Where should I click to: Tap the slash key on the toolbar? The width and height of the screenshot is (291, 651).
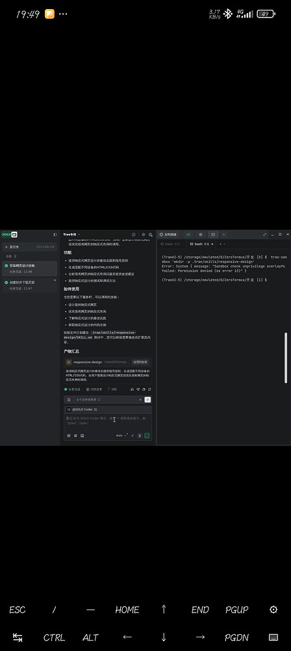(54, 610)
